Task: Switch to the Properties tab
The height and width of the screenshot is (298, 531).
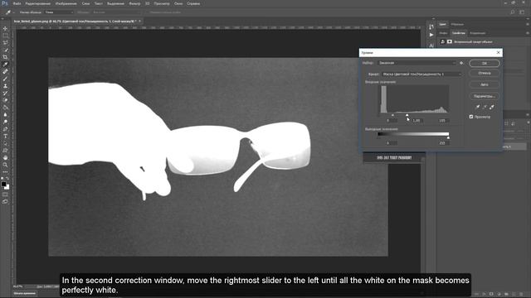Action: [459, 33]
